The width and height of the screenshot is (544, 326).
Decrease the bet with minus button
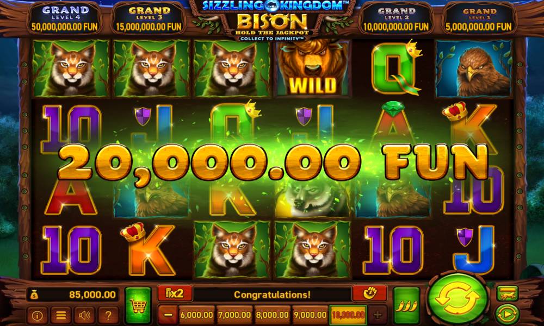[x=168, y=315]
